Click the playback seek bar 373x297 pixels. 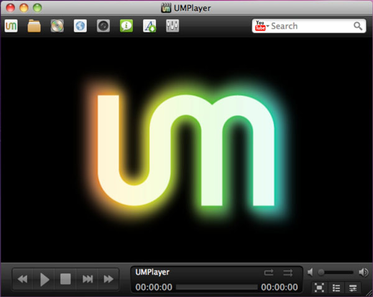click(x=217, y=287)
